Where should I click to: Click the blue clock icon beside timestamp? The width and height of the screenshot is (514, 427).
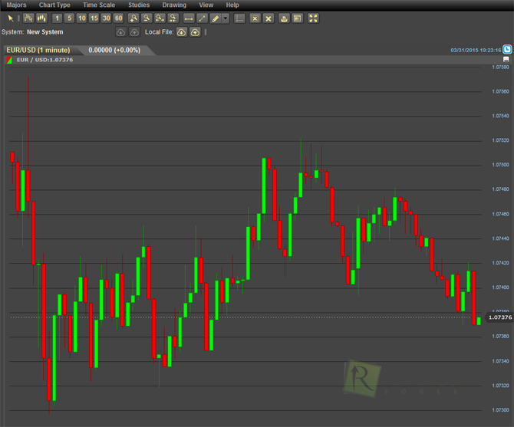pos(507,49)
